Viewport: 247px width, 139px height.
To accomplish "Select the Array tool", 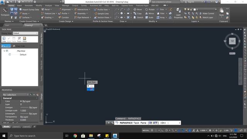I will pyautogui.click(x=161, y=17).
